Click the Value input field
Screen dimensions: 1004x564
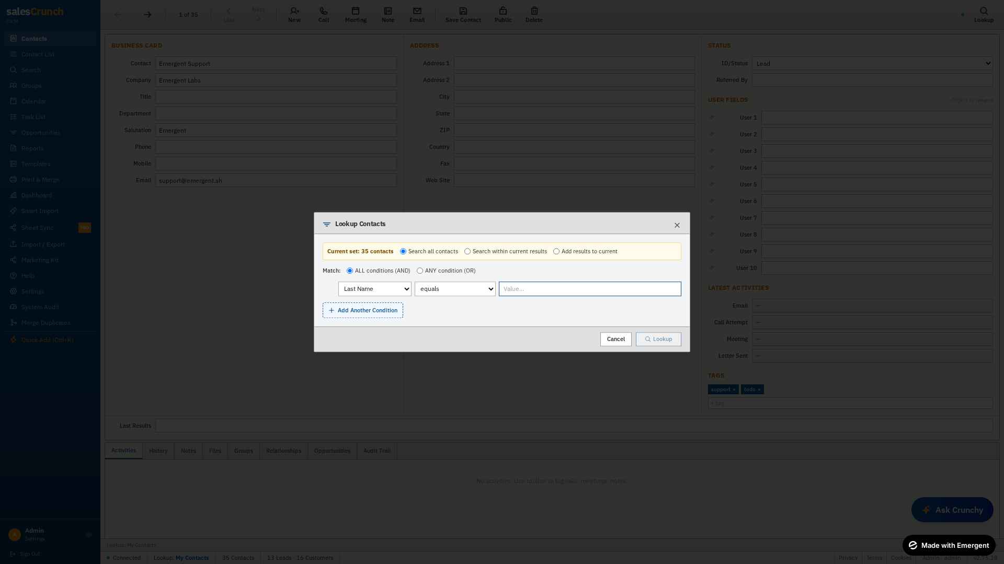(590, 289)
